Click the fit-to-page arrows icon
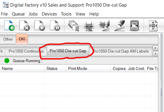164x112 pixels. point(153,26)
